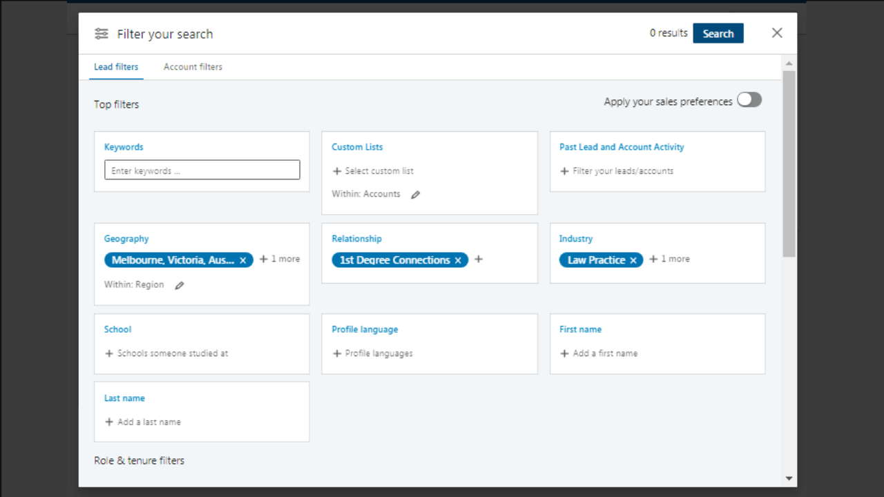This screenshot has height=497, width=884.
Task: Remove 1st Degree Connections chip
Action: click(458, 260)
